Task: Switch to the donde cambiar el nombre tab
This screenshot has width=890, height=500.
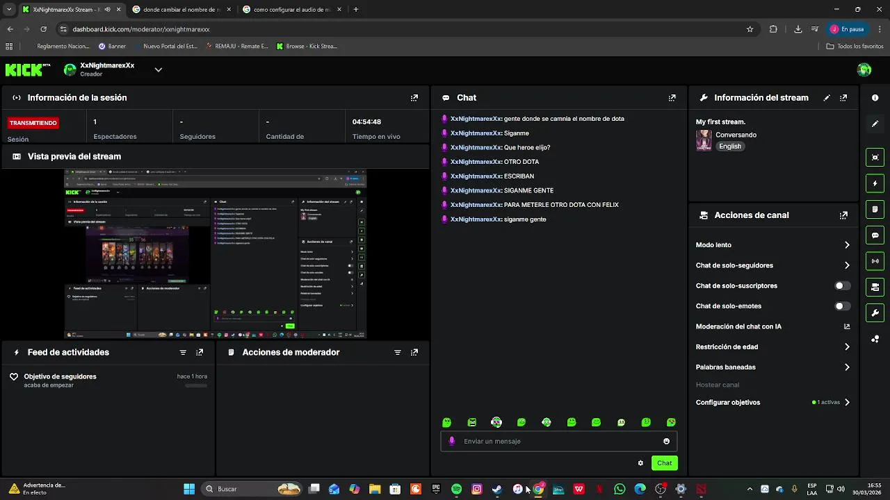Action: pos(181,10)
